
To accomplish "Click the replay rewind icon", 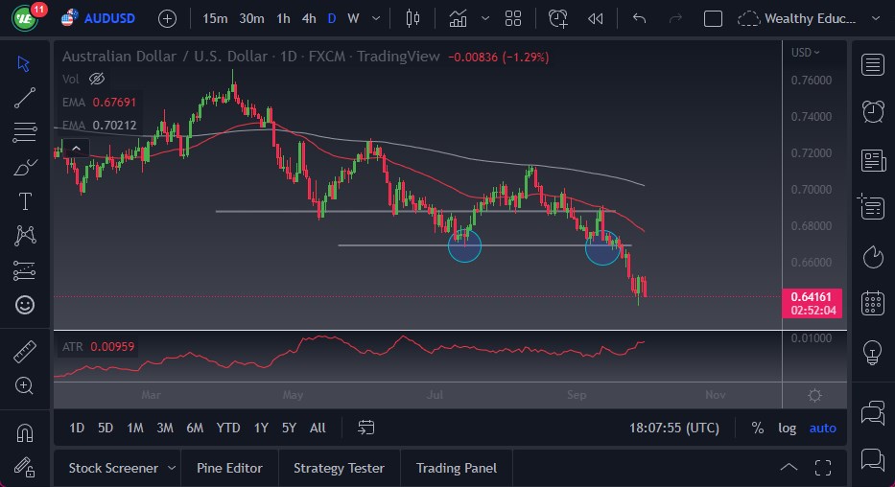I will coord(596,18).
